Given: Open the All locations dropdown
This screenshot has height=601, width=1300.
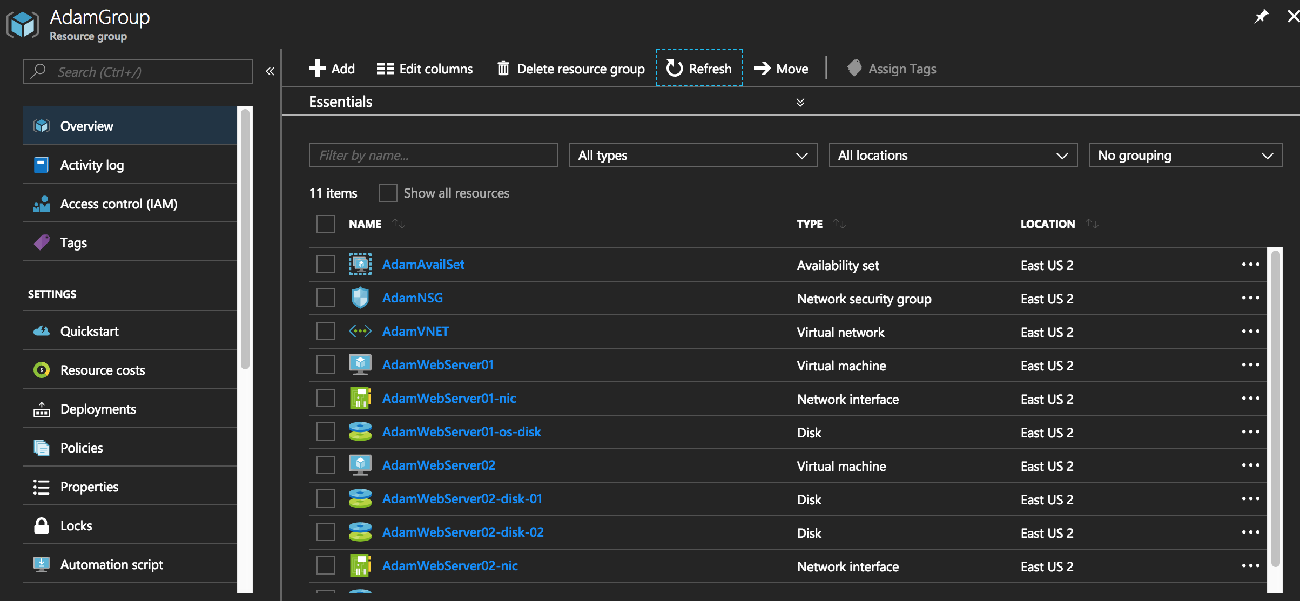Looking at the screenshot, I should point(952,156).
